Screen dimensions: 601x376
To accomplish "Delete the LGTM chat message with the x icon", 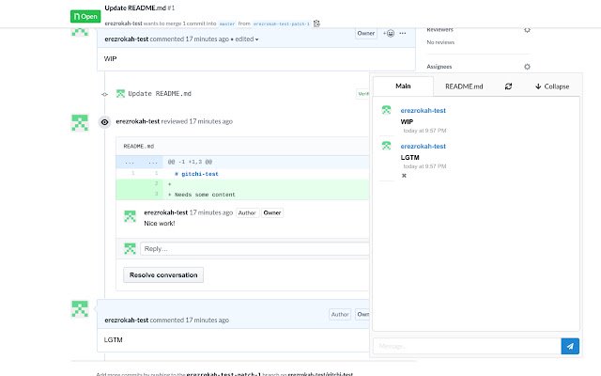I will point(404,176).
